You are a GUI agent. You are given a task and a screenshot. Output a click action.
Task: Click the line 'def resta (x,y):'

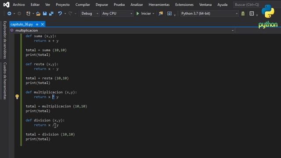[42, 64]
